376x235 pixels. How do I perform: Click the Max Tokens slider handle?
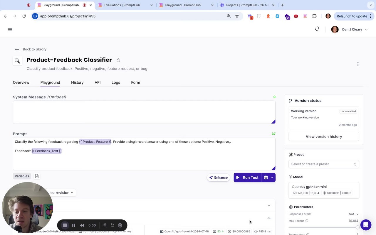point(357,227)
